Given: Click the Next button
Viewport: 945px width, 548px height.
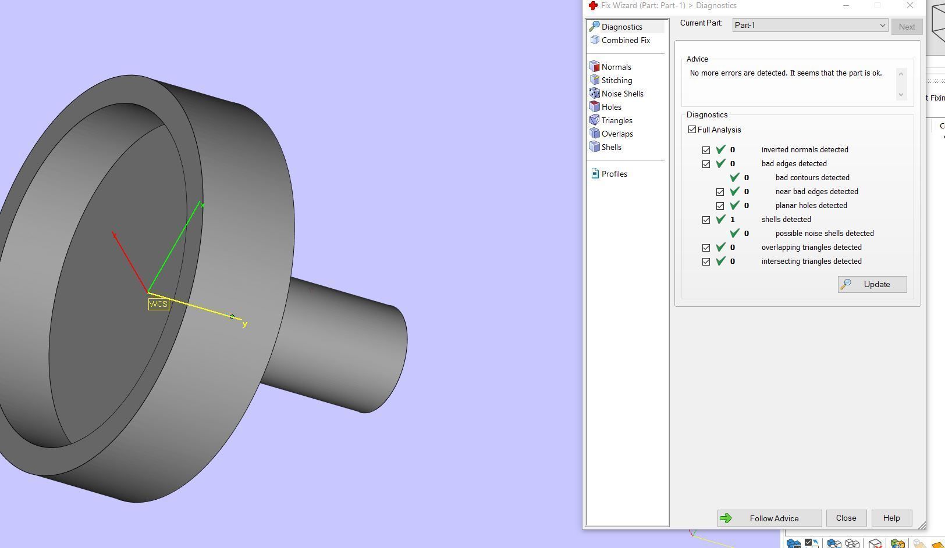Looking at the screenshot, I should tap(907, 27).
